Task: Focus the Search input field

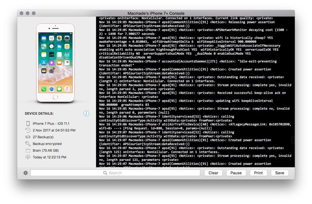Action: (x=115, y=173)
